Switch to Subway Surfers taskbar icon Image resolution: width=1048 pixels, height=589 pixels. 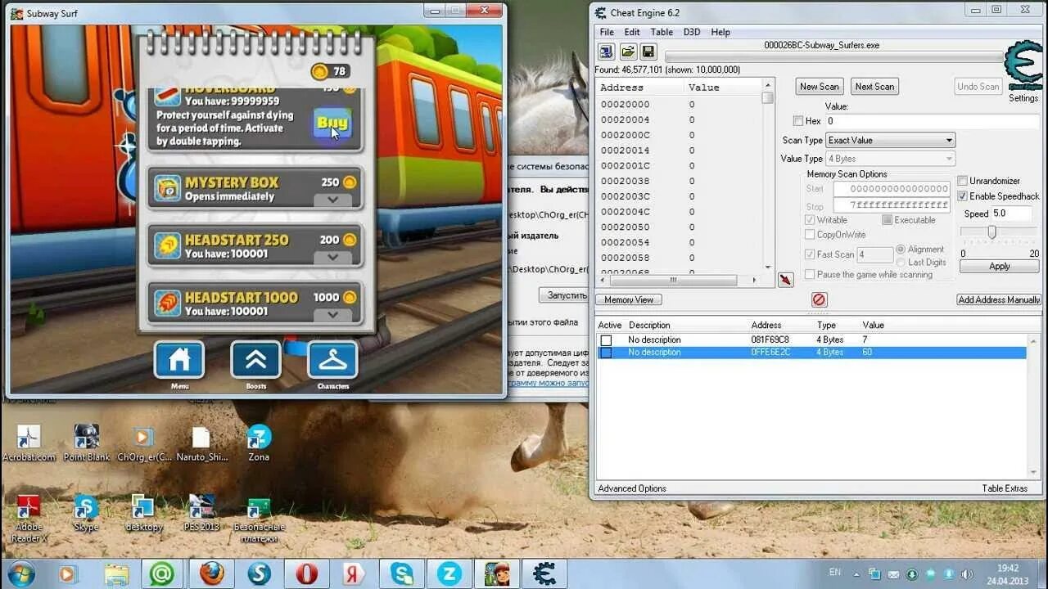coord(497,573)
